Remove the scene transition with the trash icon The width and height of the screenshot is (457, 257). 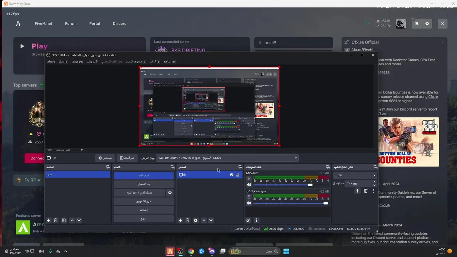coord(366,191)
